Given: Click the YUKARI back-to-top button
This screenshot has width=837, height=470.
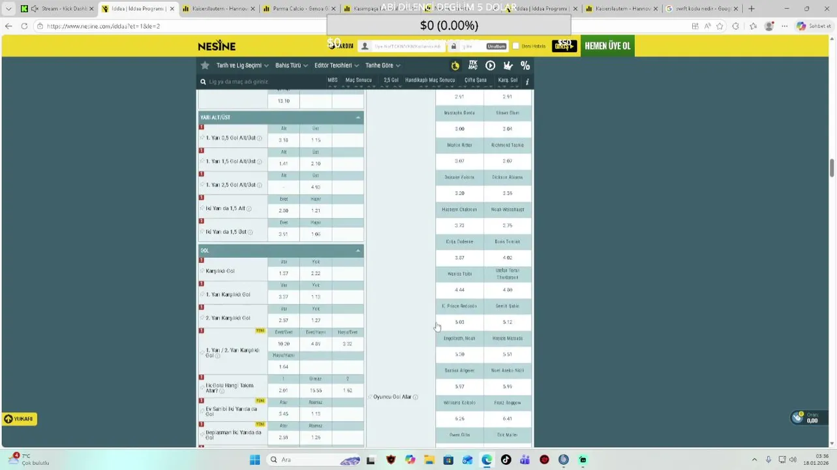Looking at the screenshot, I should [x=19, y=419].
